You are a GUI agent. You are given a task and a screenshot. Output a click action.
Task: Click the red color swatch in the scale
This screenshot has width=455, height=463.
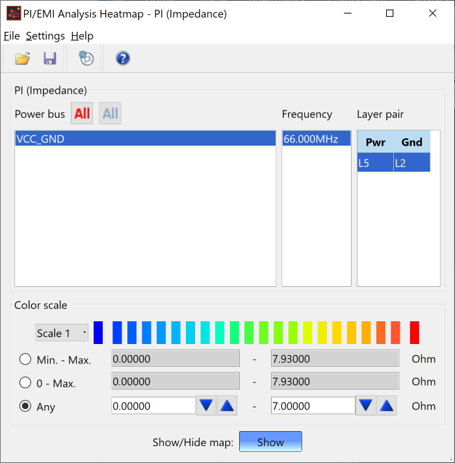(x=414, y=333)
